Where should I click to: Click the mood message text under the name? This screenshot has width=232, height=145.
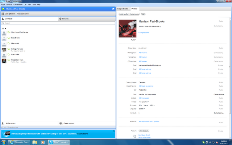150,26
